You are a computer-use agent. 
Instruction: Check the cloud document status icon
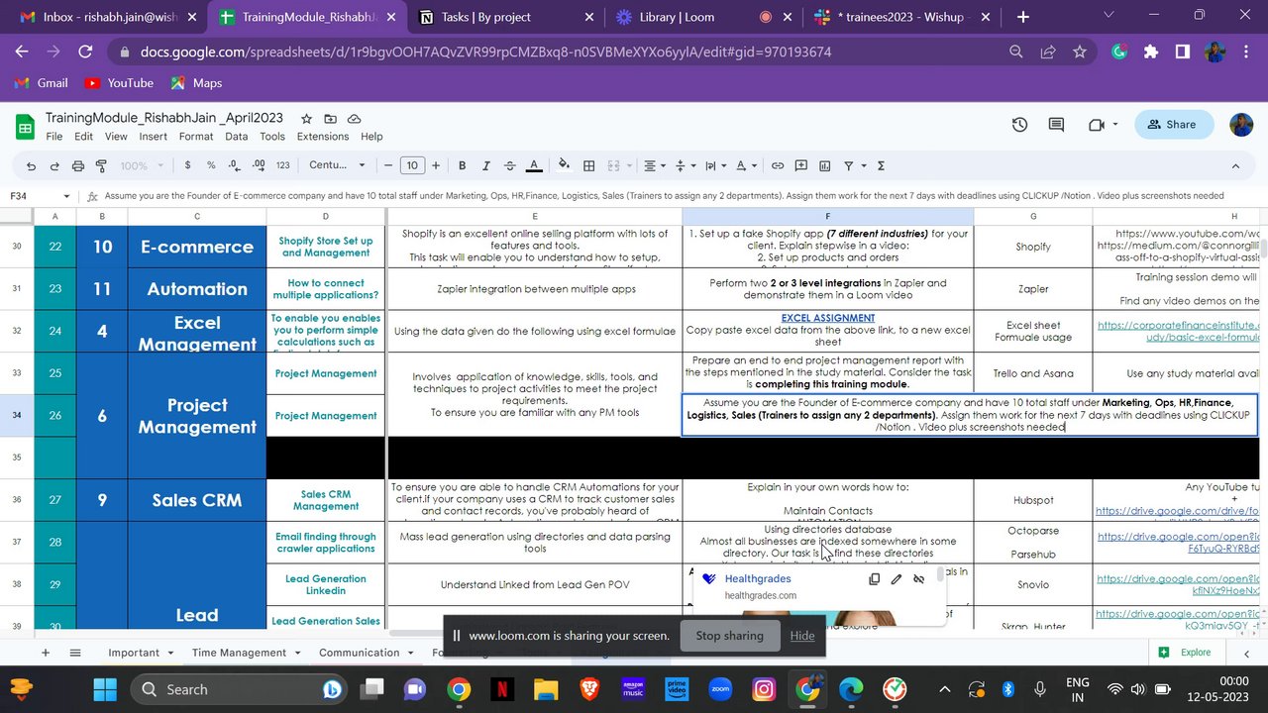point(354,119)
